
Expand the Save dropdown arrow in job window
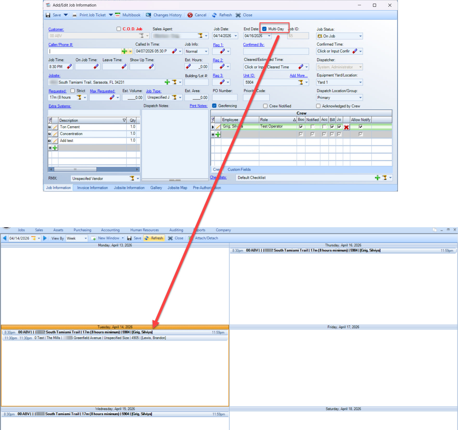click(66, 15)
